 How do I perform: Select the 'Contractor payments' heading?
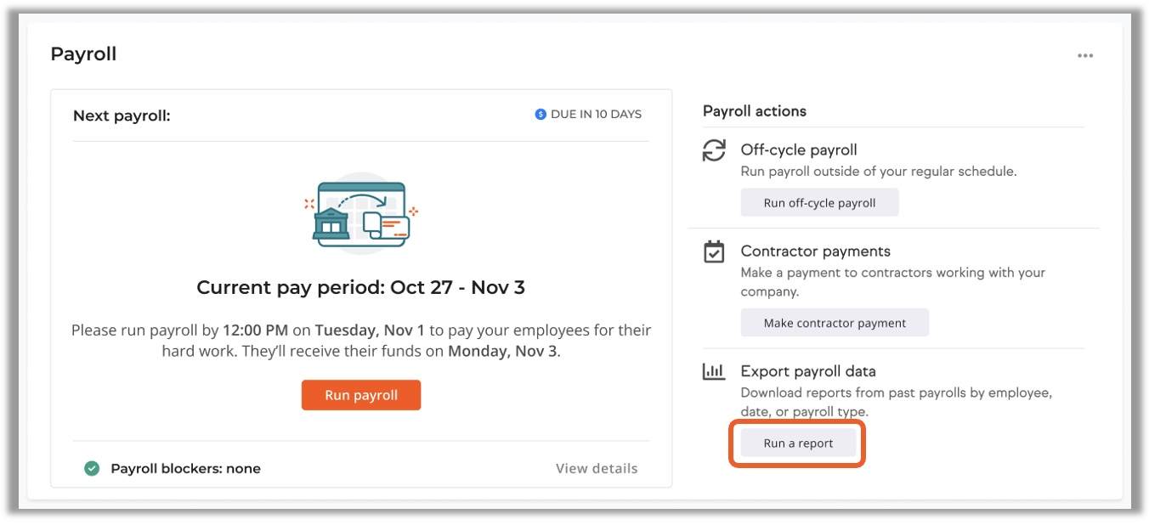tap(815, 251)
